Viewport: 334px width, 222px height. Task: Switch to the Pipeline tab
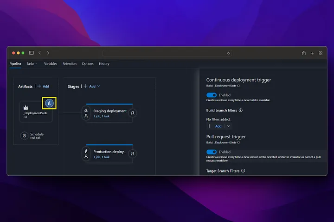point(15,64)
